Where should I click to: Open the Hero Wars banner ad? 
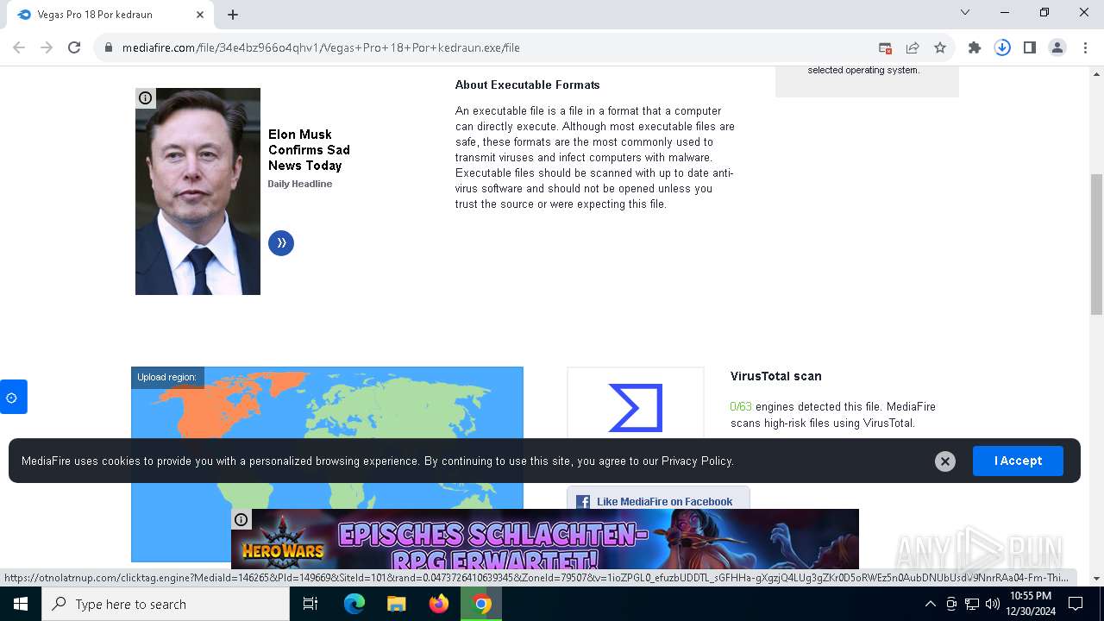click(x=545, y=539)
